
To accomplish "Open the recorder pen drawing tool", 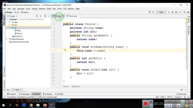I will click(182, 106).
